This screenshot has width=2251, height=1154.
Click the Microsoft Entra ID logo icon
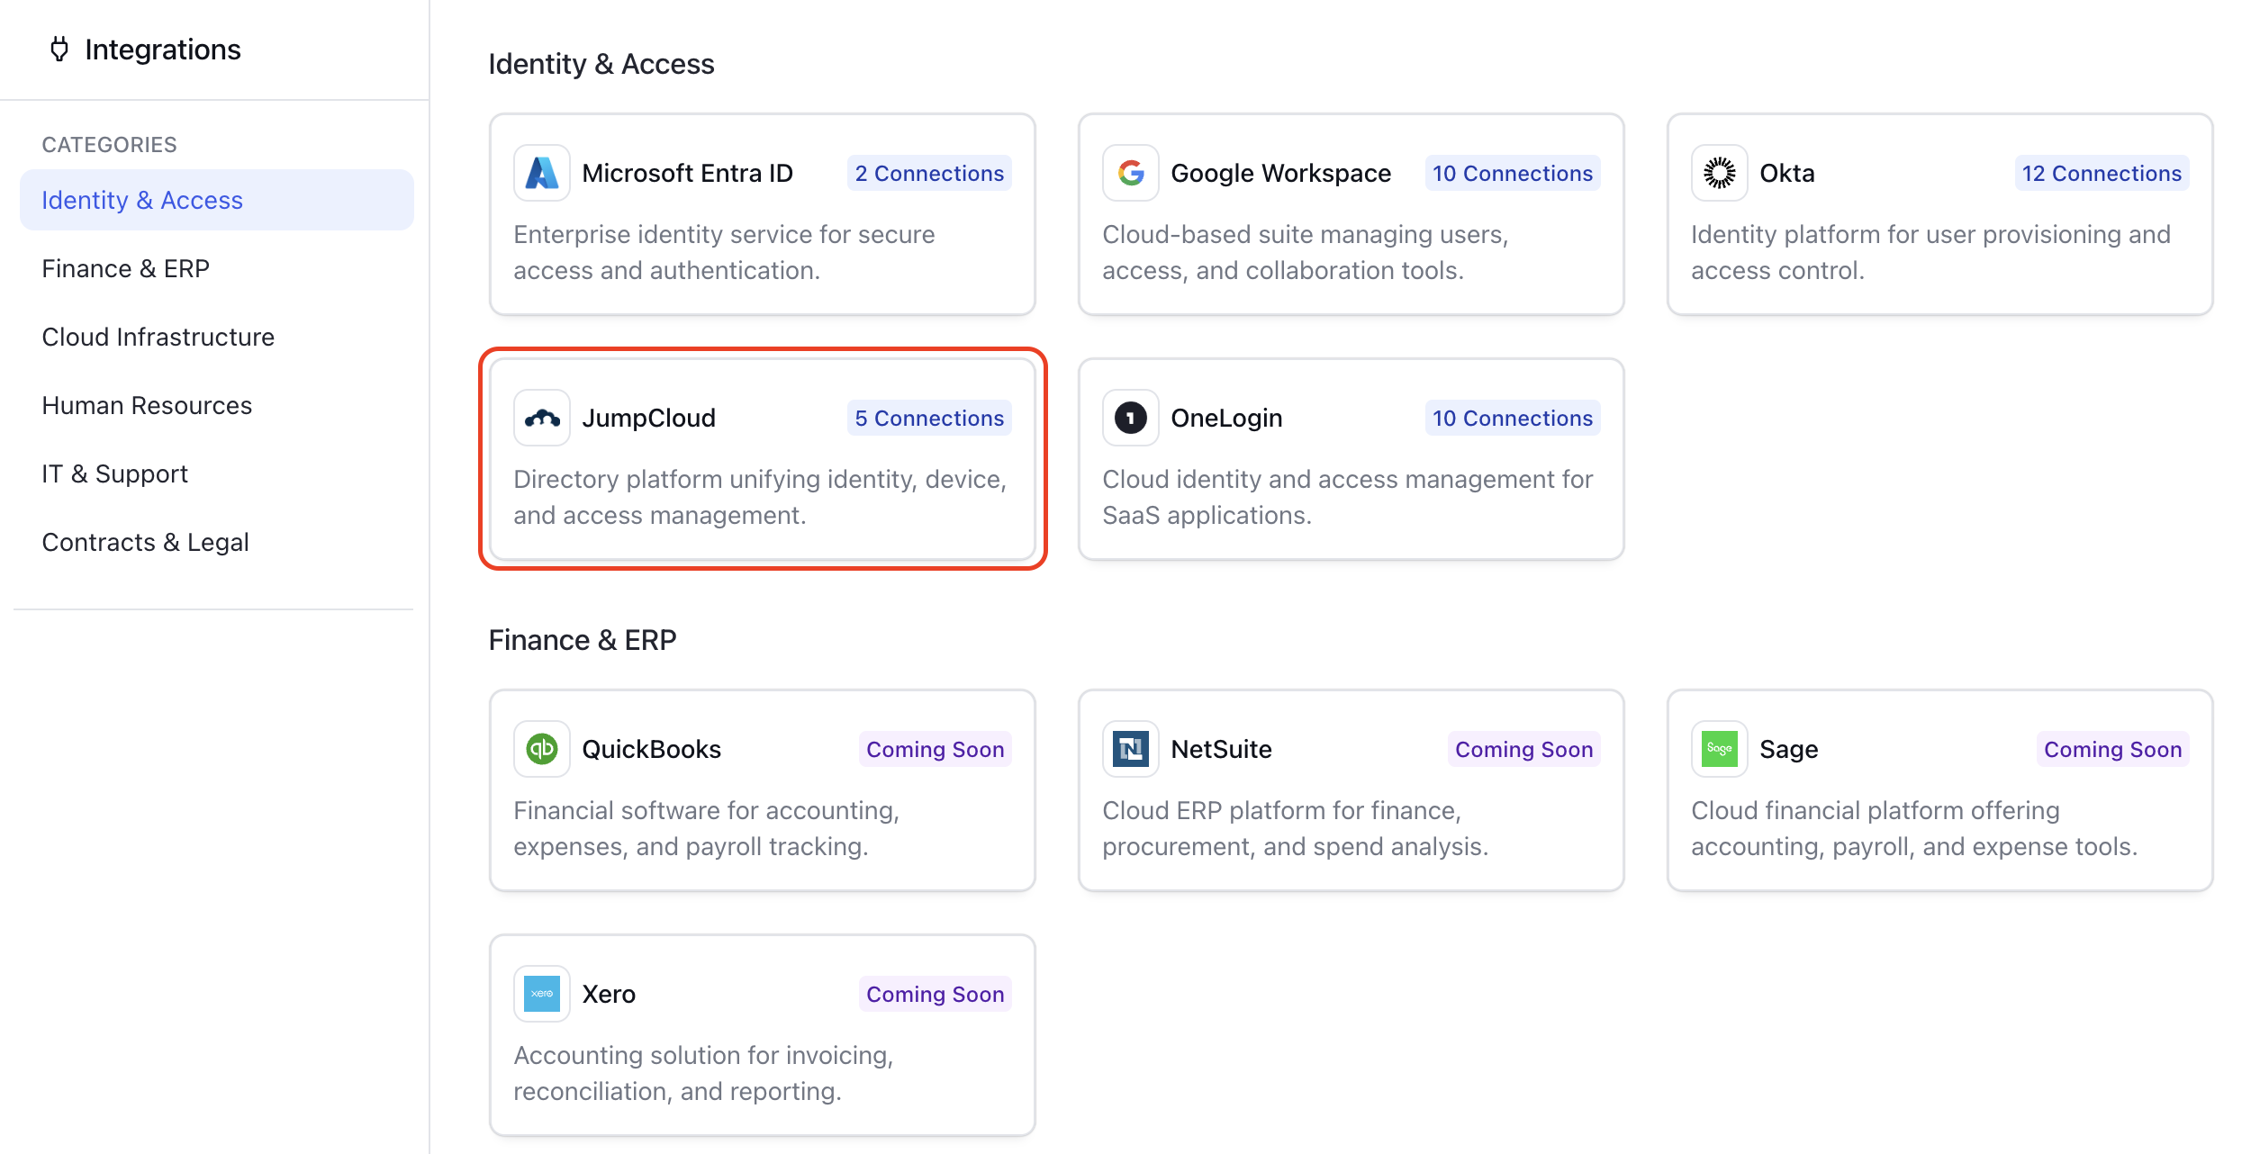coord(542,173)
